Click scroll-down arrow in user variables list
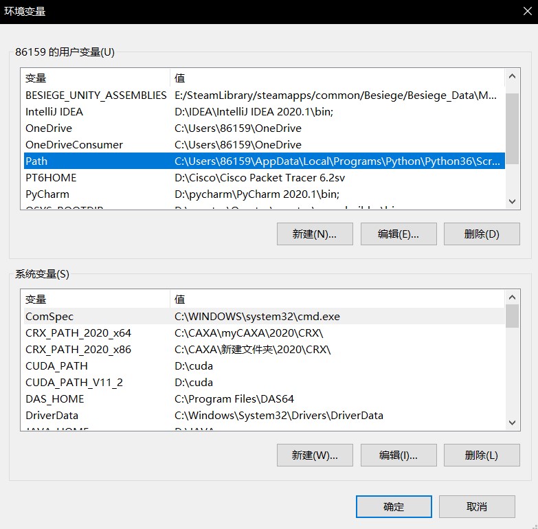Screen dimensions: 538x529 [x=512, y=201]
